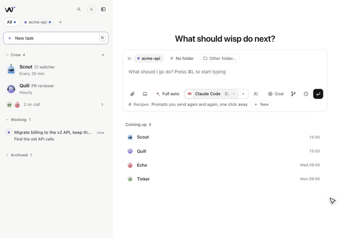Click Quill in Coming up list

click(225, 151)
